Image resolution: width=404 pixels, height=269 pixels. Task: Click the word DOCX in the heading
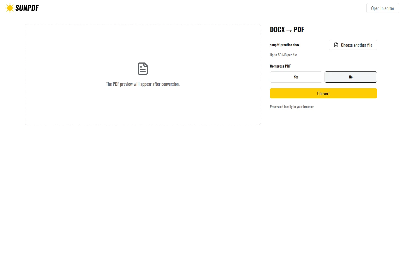pos(277,30)
